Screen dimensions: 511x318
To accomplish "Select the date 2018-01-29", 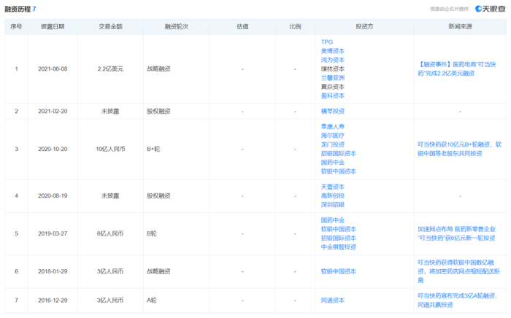I will pyautogui.click(x=53, y=271).
